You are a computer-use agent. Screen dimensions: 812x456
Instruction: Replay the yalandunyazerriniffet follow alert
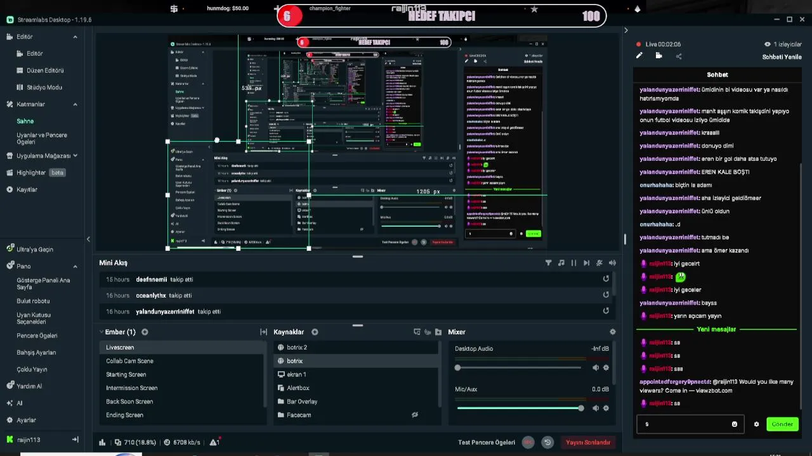[x=606, y=311]
